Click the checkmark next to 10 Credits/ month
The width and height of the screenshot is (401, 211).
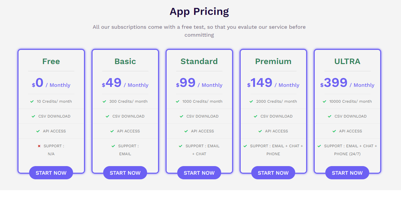point(32,101)
